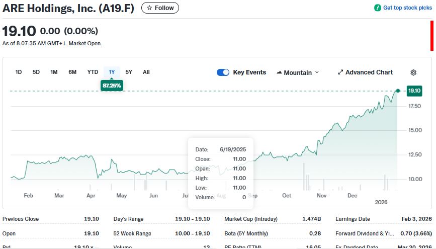This screenshot has width=436, height=249.
Task: Select the 1M range tab
Action: click(x=54, y=72)
